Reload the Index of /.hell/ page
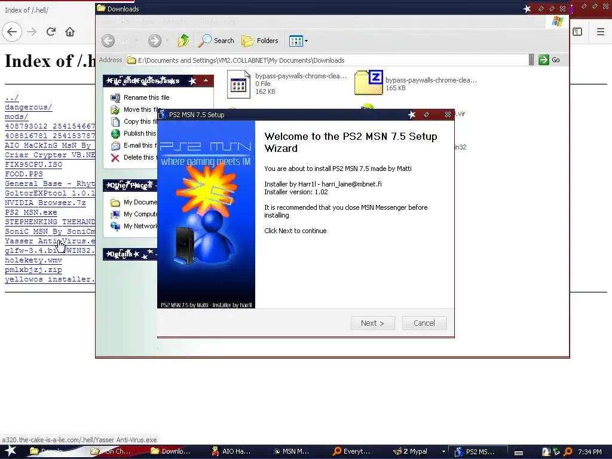Viewport: 612px width, 459px height. tap(51, 32)
